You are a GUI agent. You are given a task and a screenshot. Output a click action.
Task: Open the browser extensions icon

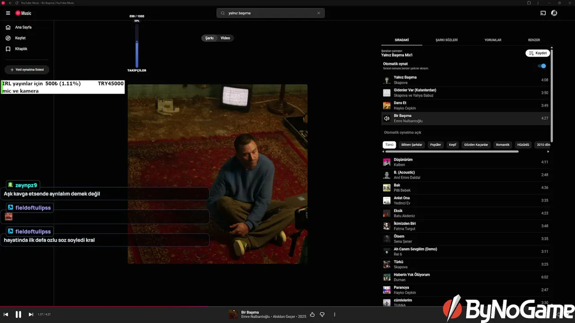pyautogui.click(x=529, y=3)
